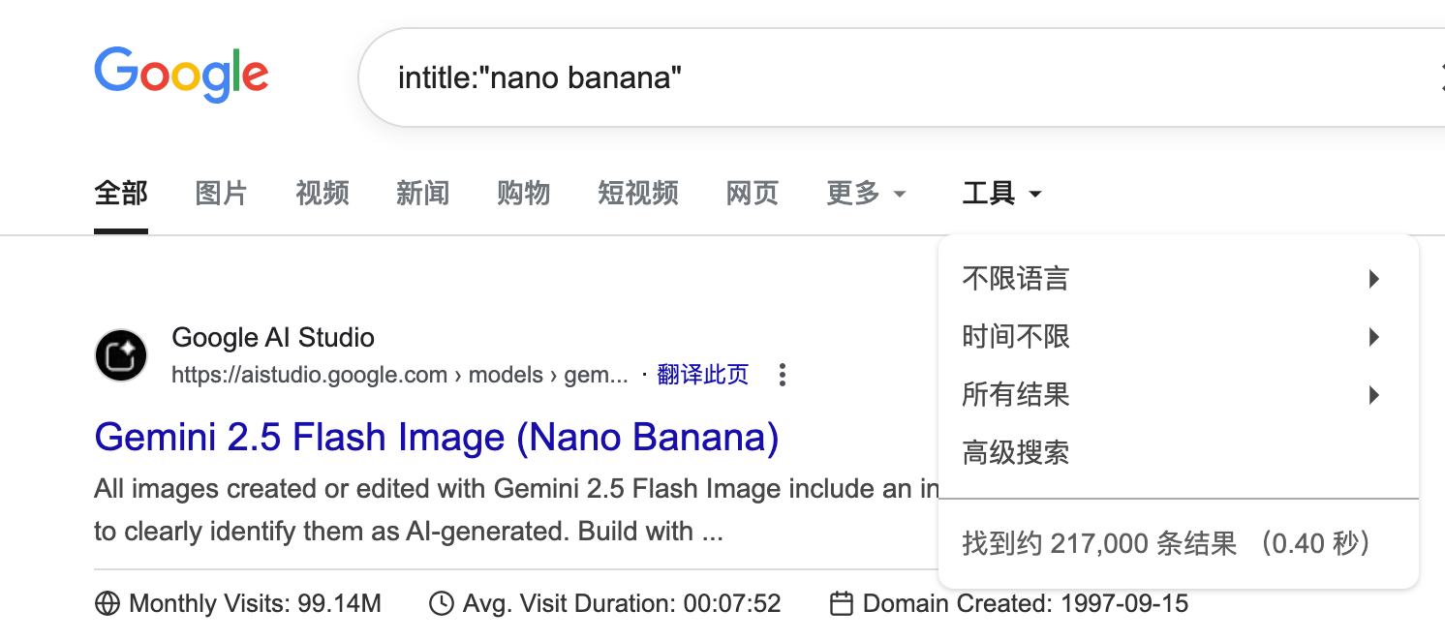Click the calendar icon beside Domain Created
The width and height of the screenshot is (1445, 641).
[x=842, y=604]
